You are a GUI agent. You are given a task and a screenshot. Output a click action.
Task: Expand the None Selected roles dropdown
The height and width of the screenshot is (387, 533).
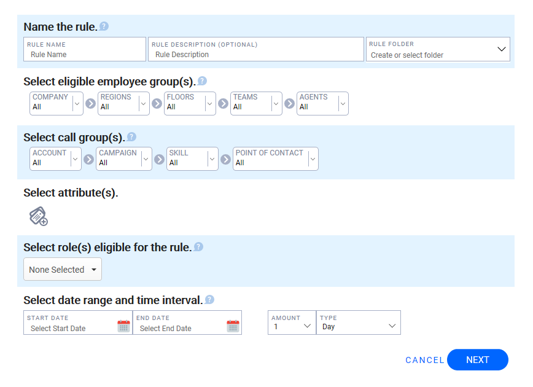click(63, 269)
